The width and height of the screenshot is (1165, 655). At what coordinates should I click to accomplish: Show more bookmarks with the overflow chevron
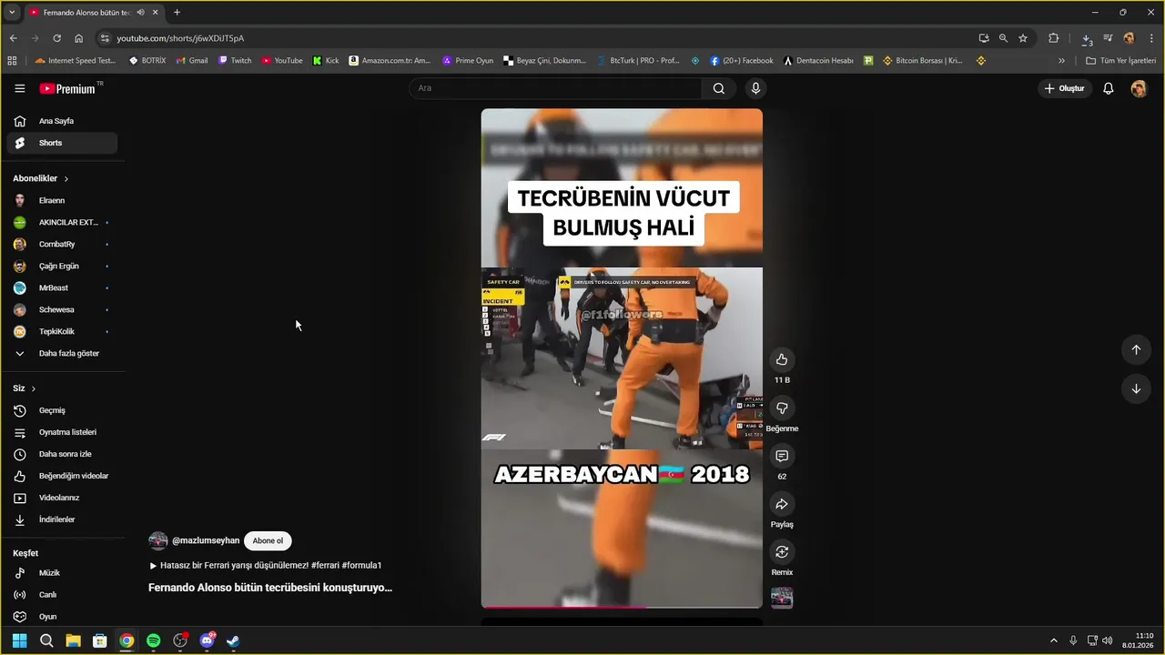click(x=1061, y=61)
